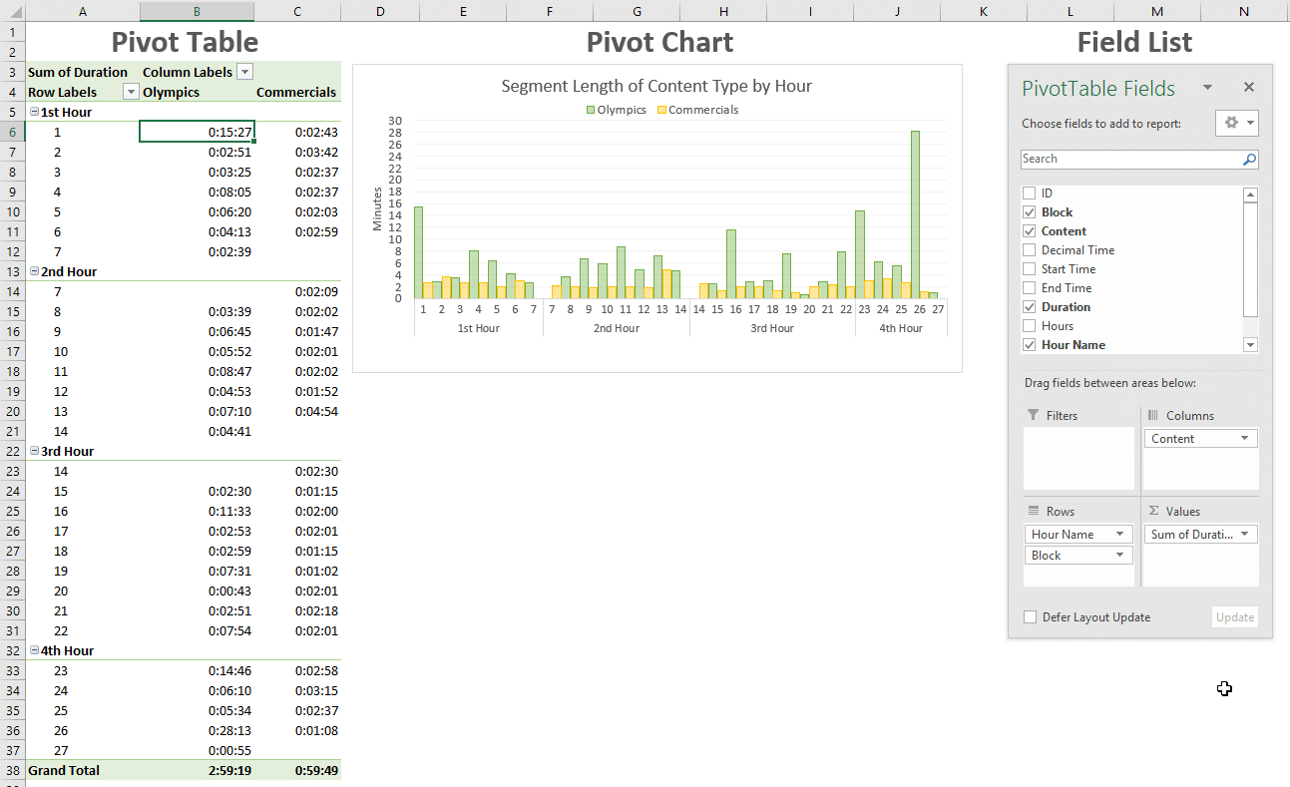Tick the Start Time field checkbox
1290x787 pixels.
[x=1030, y=269]
